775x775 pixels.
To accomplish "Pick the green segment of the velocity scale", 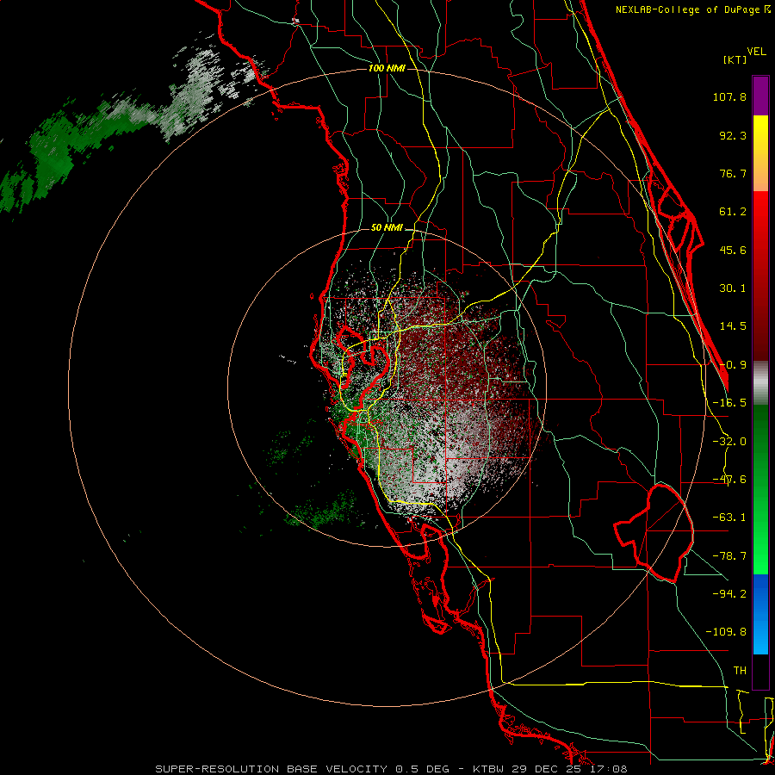I will coord(760,489).
